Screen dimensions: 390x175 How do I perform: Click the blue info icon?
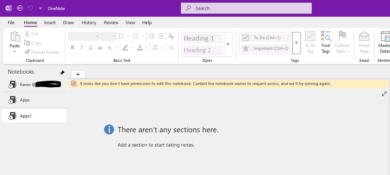pos(109,129)
